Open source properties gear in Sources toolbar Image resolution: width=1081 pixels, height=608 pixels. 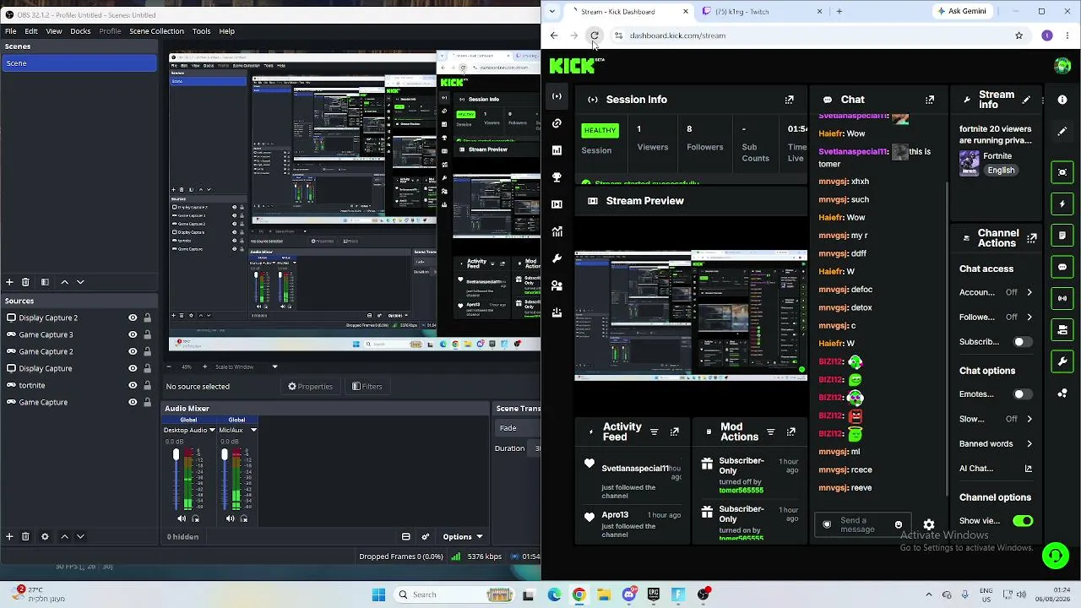pos(45,536)
